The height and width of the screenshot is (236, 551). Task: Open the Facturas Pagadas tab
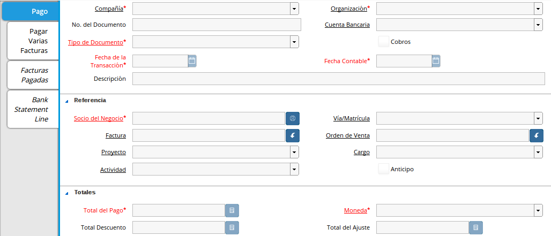click(x=34, y=75)
